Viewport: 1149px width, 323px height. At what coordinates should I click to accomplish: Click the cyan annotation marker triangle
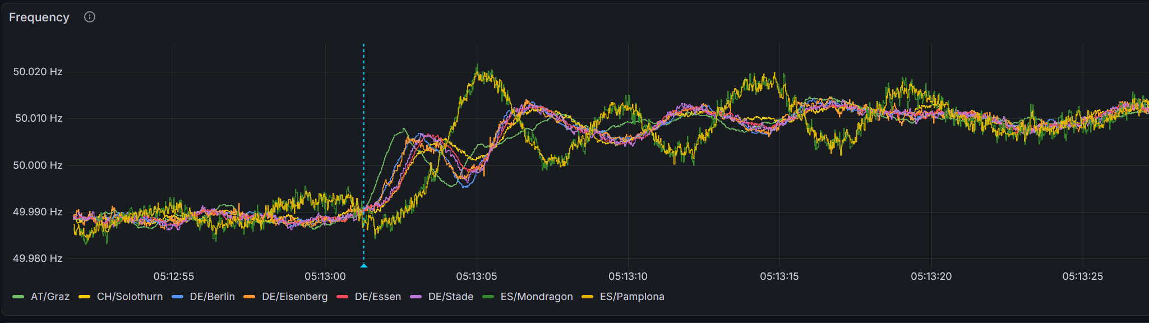[x=364, y=265]
